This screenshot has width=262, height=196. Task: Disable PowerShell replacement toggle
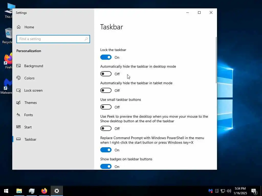[106, 150]
